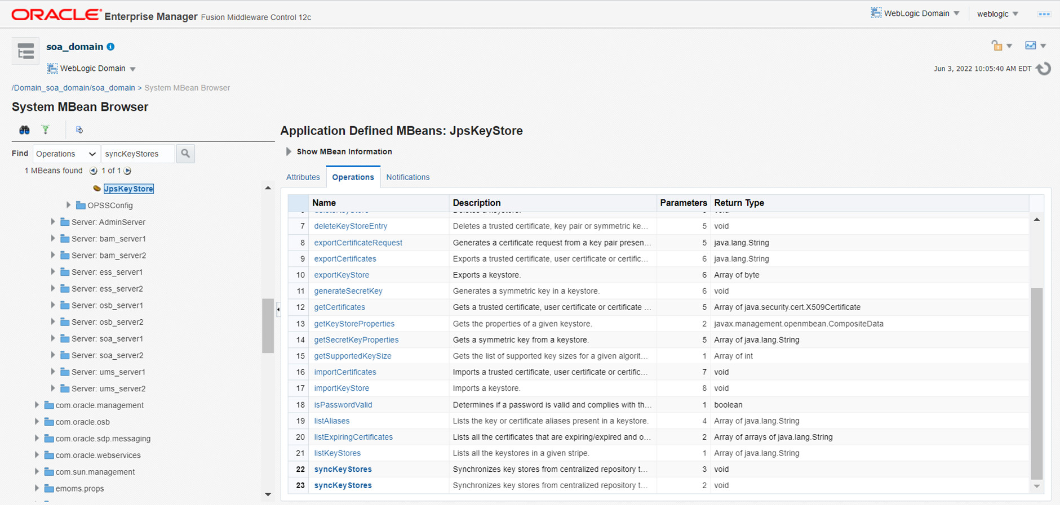Click the refresh tree icon beside filter
This screenshot has width=1060, height=505.
[x=79, y=130]
